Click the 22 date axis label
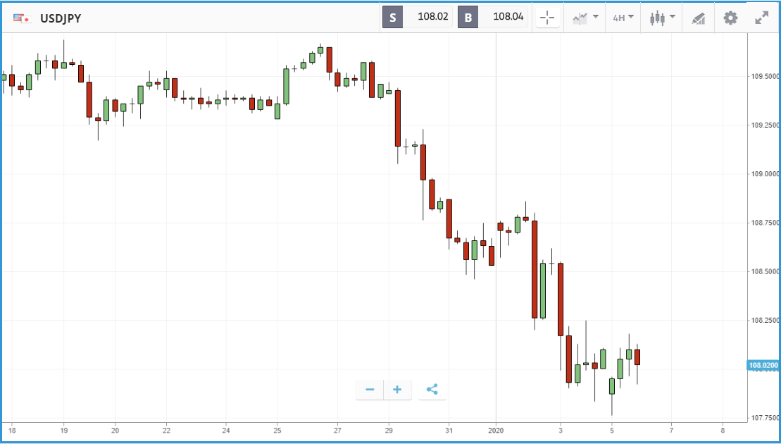 (x=166, y=431)
